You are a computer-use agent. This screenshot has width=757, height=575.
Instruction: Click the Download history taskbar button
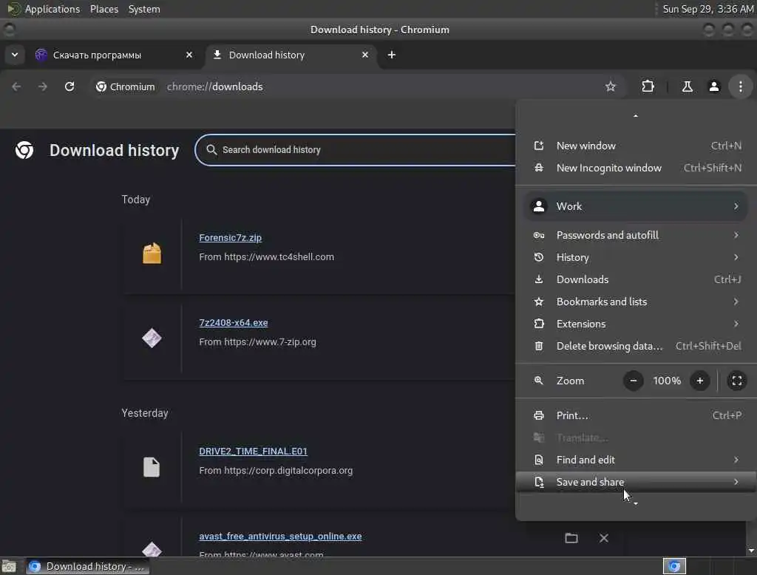point(87,566)
